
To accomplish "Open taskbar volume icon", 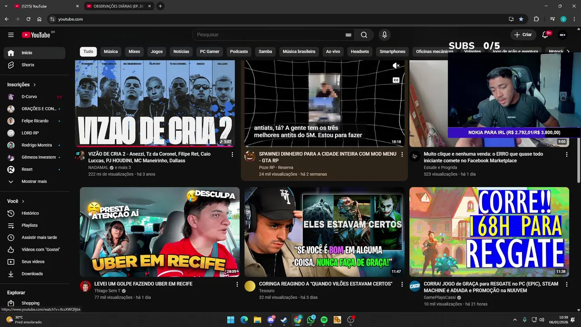I will pos(542,320).
